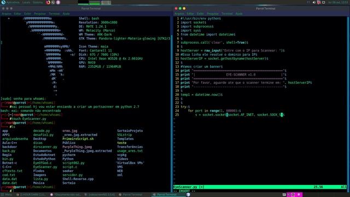Open Exibir menu in left terminal
The image size is (350, 197).
[27, 14]
